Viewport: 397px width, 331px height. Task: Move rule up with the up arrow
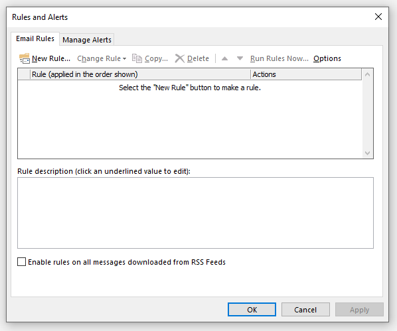click(x=224, y=59)
